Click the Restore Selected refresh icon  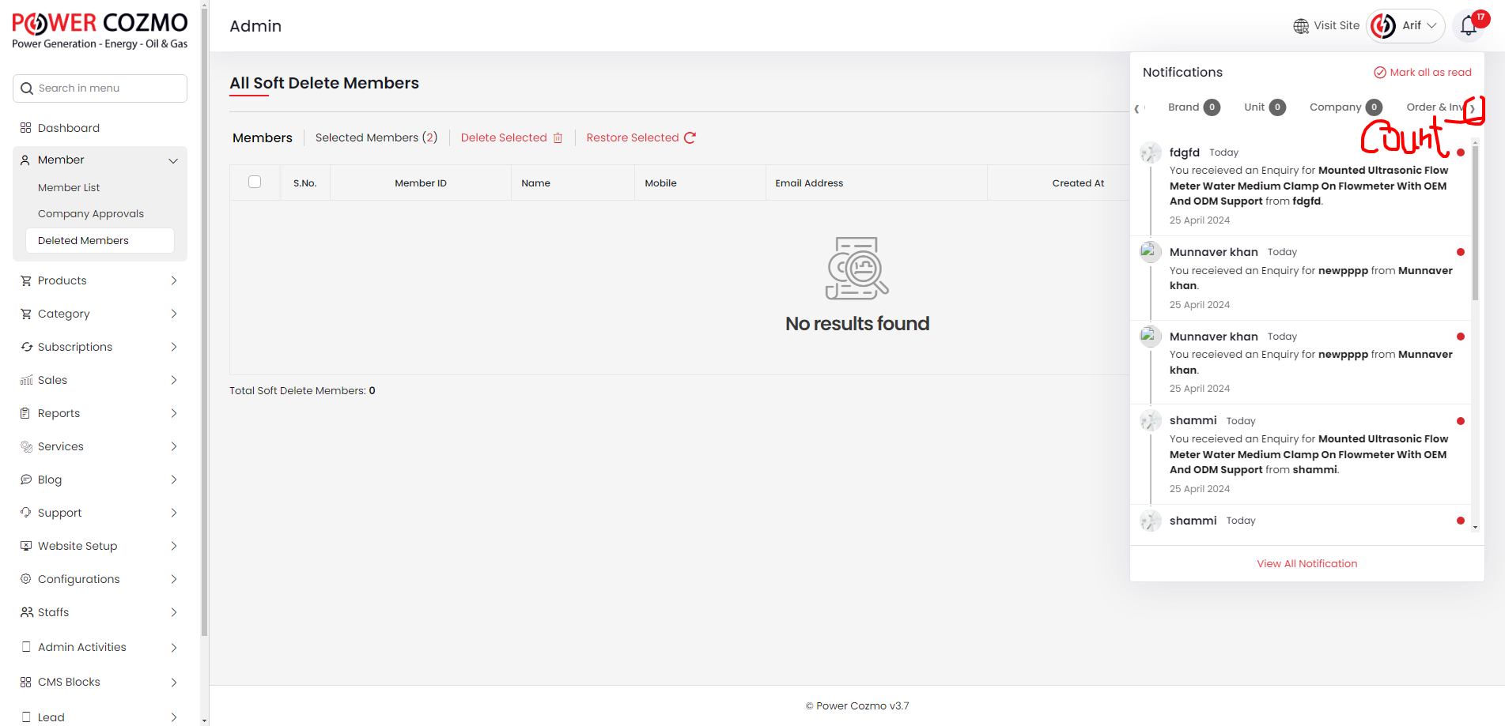click(690, 138)
